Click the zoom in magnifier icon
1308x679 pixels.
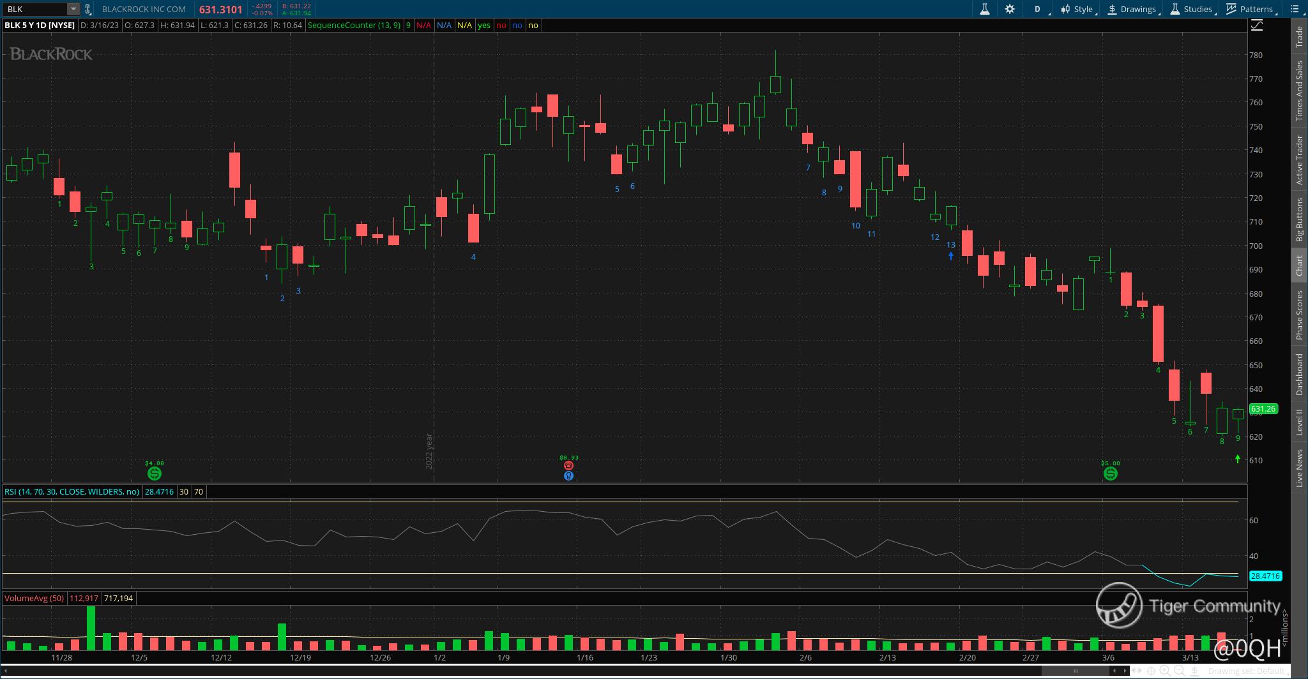(x=1165, y=671)
